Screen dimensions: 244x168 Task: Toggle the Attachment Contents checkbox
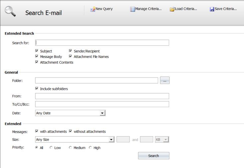[37, 62]
